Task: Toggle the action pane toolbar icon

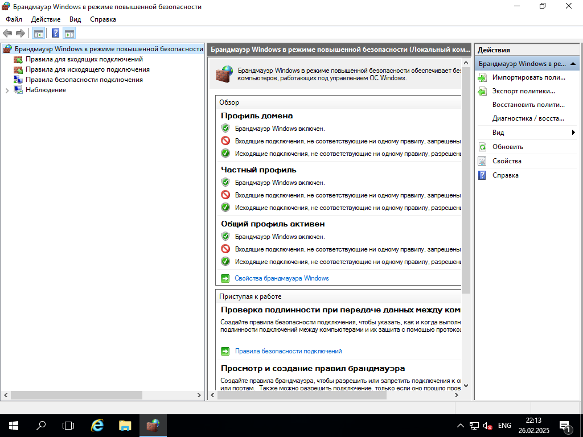Action: (69, 34)
